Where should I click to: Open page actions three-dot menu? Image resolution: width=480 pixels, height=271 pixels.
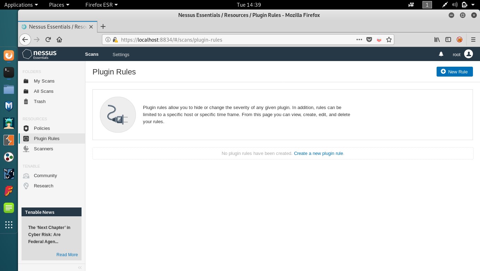359,40
